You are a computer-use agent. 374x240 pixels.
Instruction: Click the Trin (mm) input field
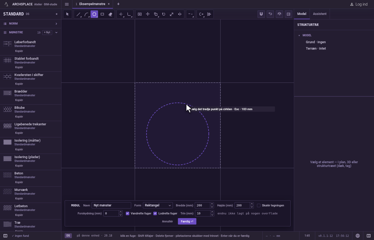tap(202, 213)
